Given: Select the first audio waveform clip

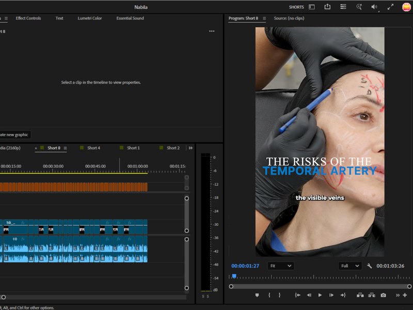Looking at the screenshot, I should point(15,249).
